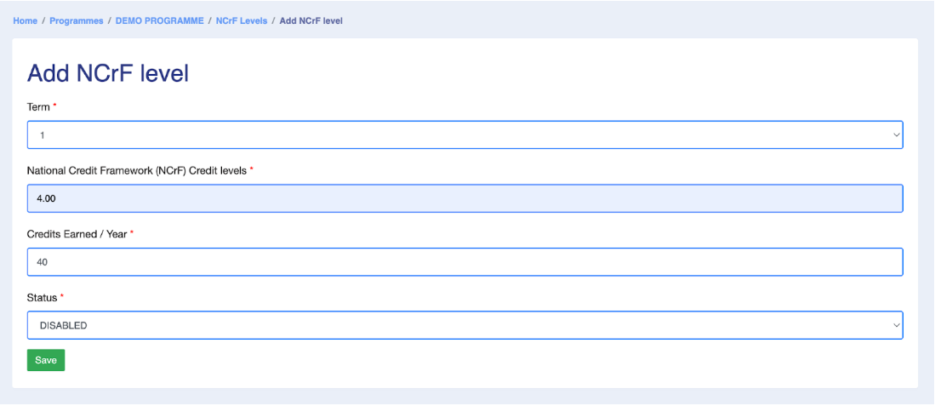Go to Programmes in the breadcrumb

[x=77, y=20]
